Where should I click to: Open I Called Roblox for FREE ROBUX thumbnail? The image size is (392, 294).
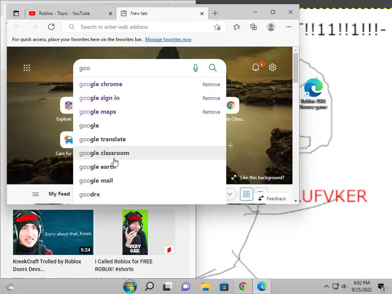pyautogui.click(x=135, y=232)
